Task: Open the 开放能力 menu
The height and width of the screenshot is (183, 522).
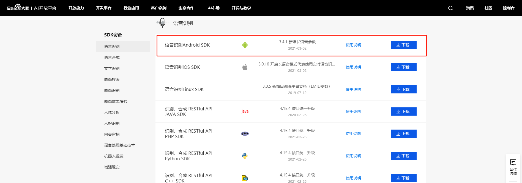Action: (x=76, y=8)
